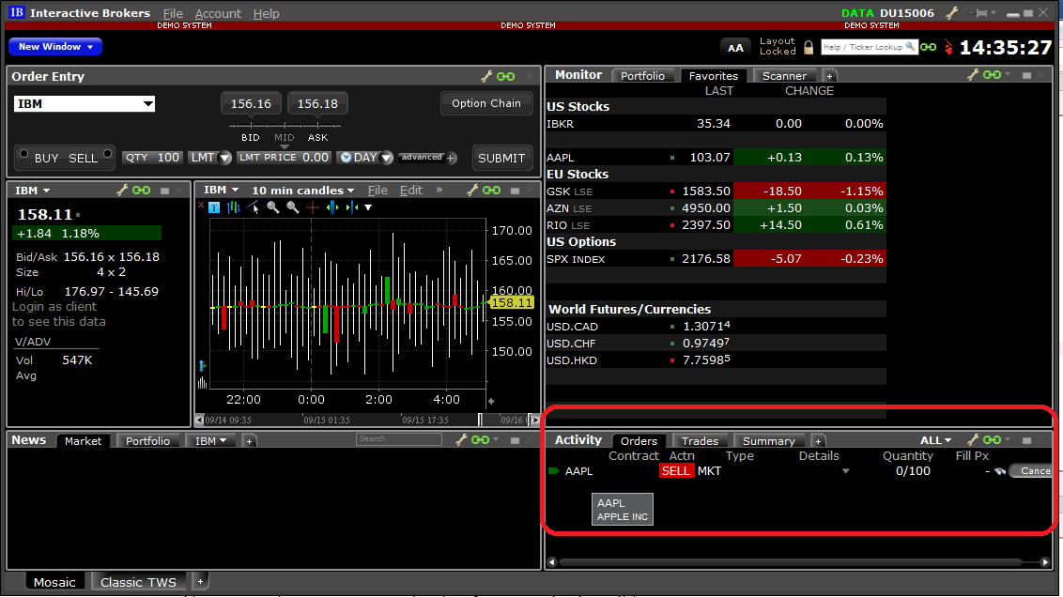Click the Layout Locked padlock icon
The image size is (1063, 597).
pos(809,48)
